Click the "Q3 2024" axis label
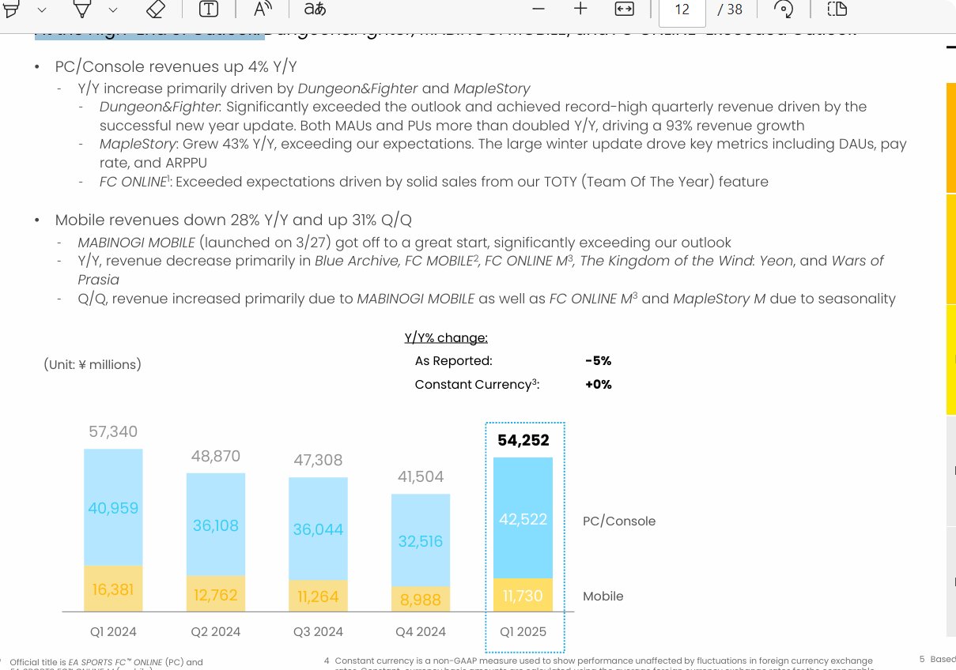The height and width of the screenshot is (670, 956). point(318,631)
